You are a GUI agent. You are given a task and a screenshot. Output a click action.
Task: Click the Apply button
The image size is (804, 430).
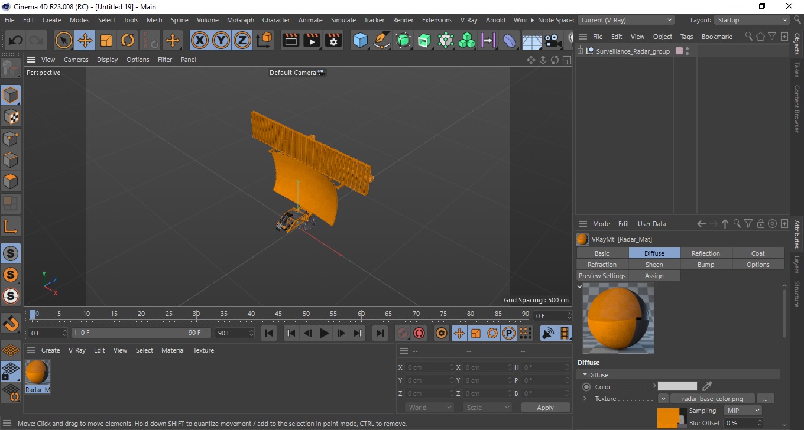(x=545, y=408)
